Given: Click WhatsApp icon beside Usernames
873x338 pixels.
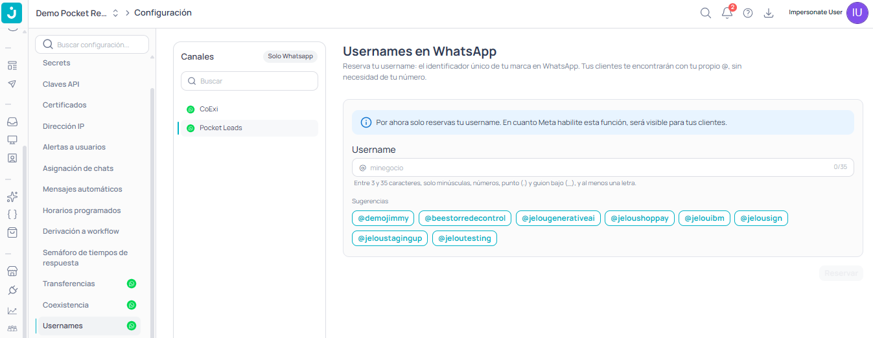Looking at the screenshot, I should [132, 326].
